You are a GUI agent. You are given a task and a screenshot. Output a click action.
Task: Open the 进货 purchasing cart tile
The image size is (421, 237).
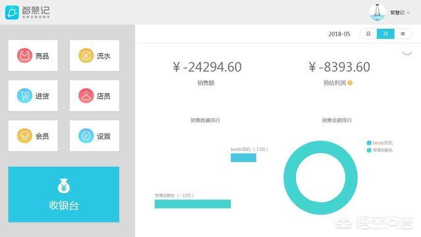[33, 96]
